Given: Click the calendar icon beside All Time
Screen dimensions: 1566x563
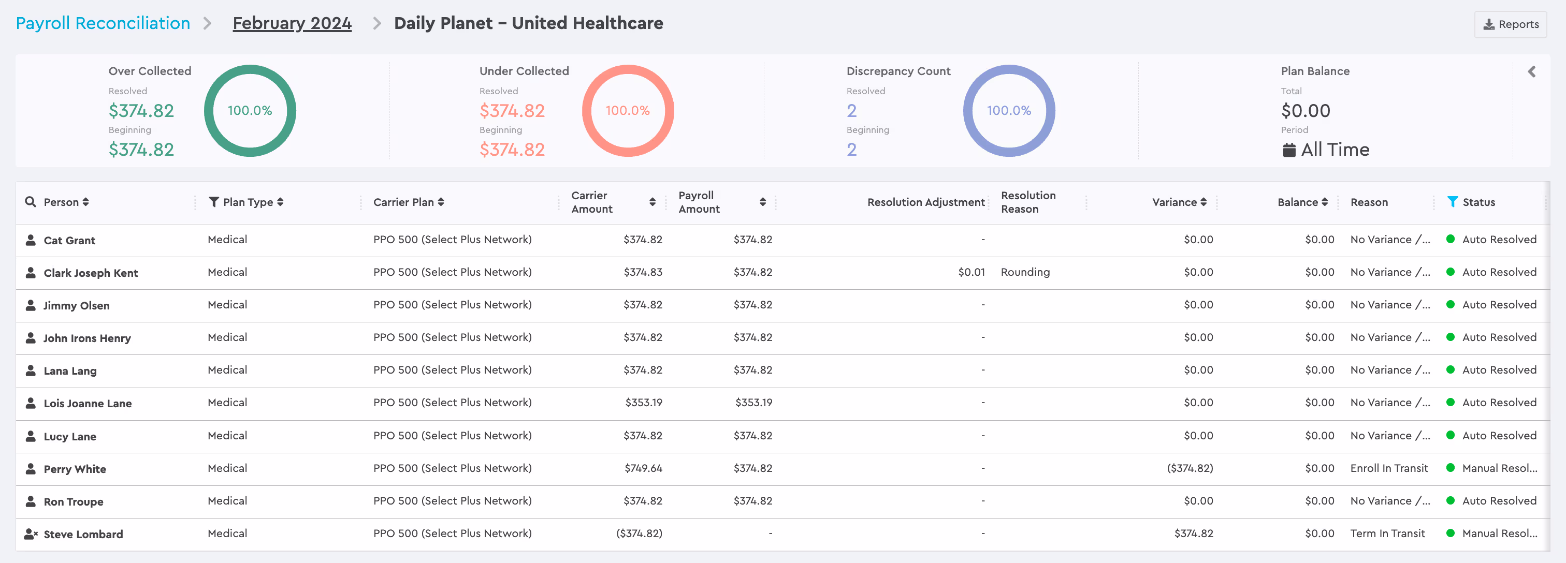Looking at the screenshot, I should [x=1289, y=150].
